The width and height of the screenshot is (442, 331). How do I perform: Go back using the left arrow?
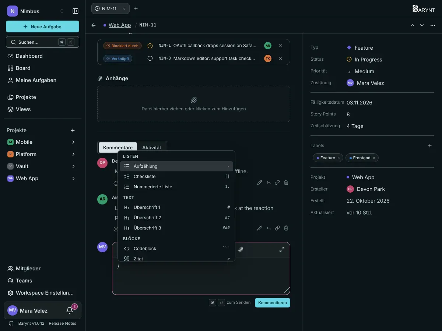coord(94,25)
